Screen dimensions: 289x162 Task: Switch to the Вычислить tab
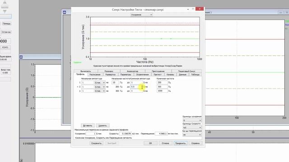tap(86, 71)
